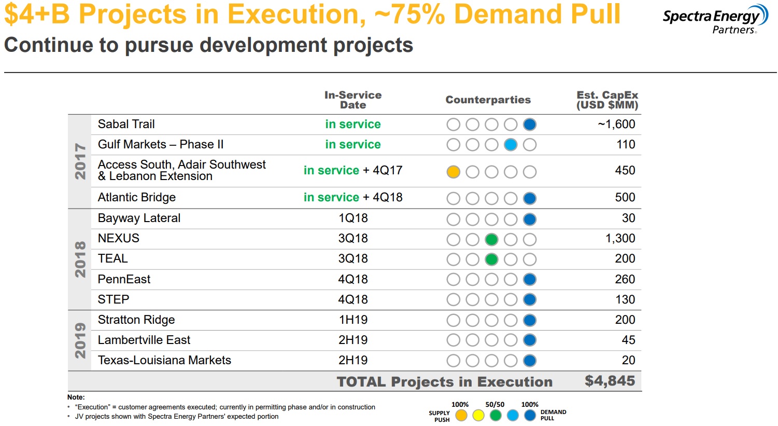The width and height of the screenshot is (778, 426).
Task: Click the "1H19" date for Stratton Ridge
Action: [x=353, y=320]
